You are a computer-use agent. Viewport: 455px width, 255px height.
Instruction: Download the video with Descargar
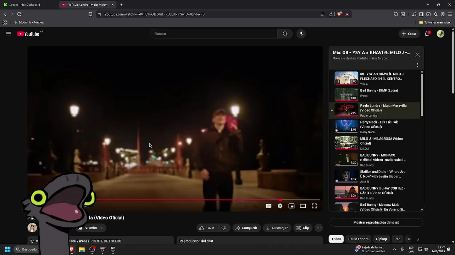tap(277, 228)
